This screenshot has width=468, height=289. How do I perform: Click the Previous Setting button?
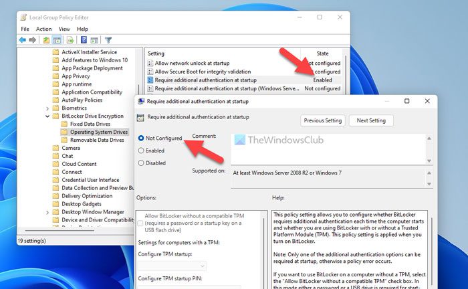[x=323, y=120]
